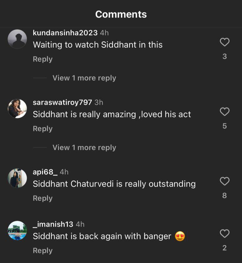Reply to kundansinha2023's comment
Screen dimensions: 242x263
[x=43, y=59]
